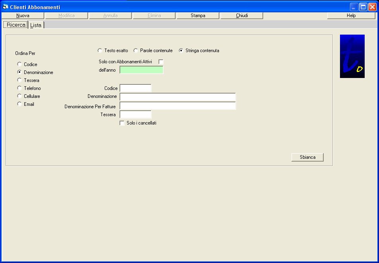The height and width of the screenshot is (263, 379).
Task: Tick the Solo i cancellati checkbox
Action: (x=122, y=123)
